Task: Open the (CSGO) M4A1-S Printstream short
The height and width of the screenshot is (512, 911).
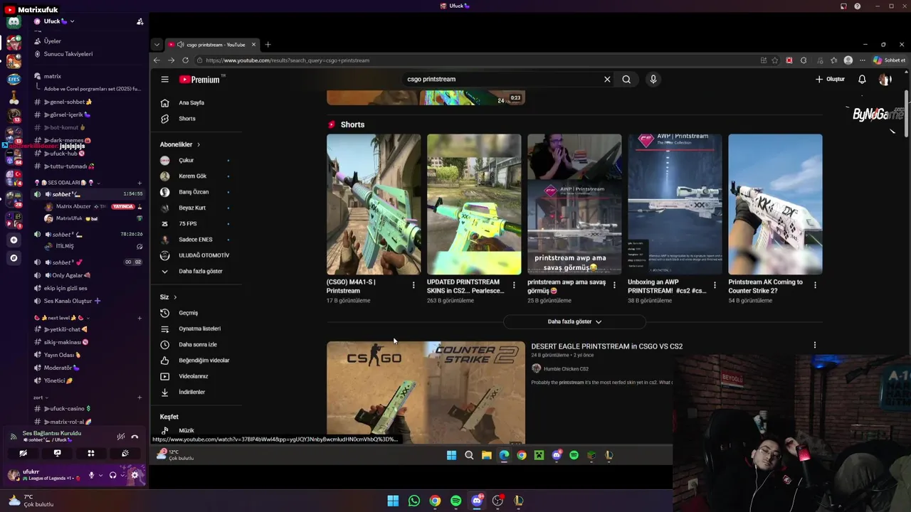Action: click(374, 204)
